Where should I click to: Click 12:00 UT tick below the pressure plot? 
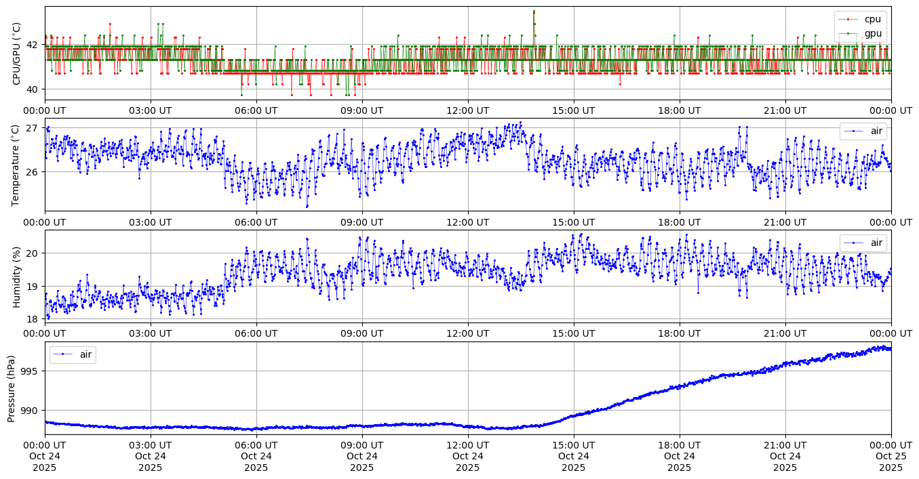point(467,444)
